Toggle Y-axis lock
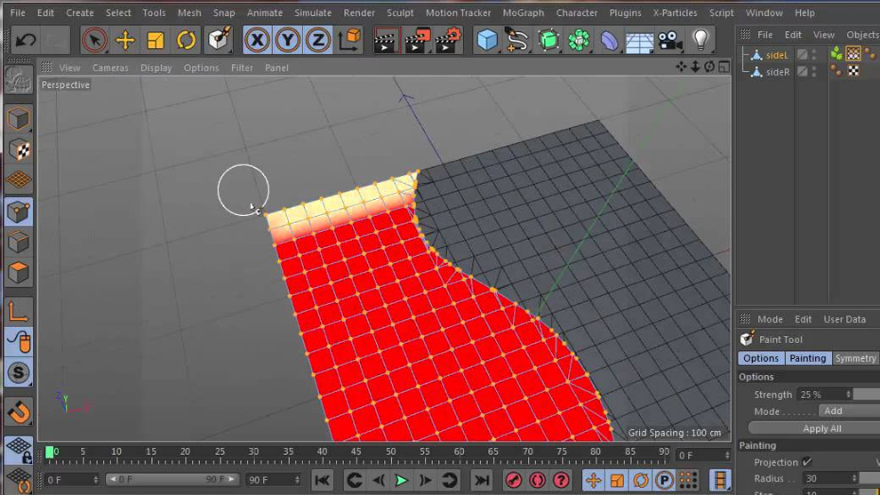The height and width of the screenshot is (495, 880). (x=287, y=40)
